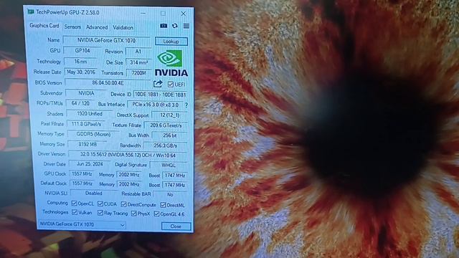Click the Lookup button
The image size is (459, 258).
[x=171, y=42]
